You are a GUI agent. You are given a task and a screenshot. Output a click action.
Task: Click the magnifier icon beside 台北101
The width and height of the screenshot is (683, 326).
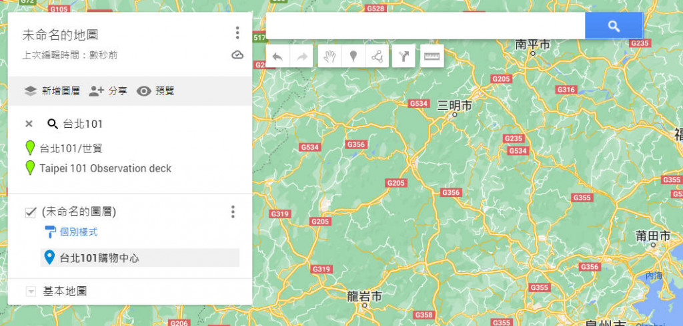pos(53,124)
